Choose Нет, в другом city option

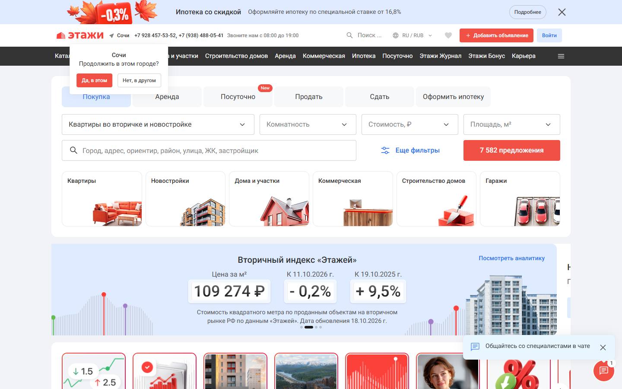[139, 80]
